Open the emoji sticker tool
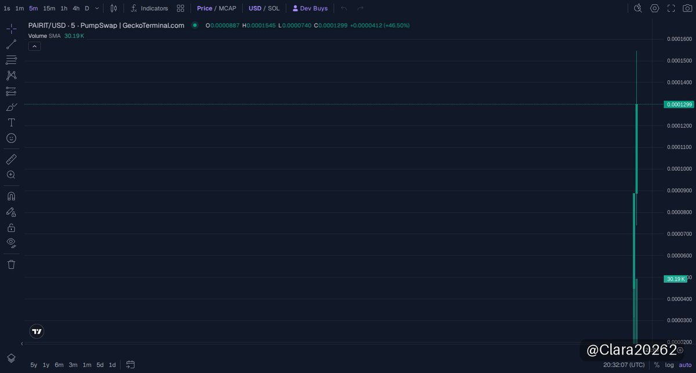Viewport: 696px width, 373px height. pos(11,138)
